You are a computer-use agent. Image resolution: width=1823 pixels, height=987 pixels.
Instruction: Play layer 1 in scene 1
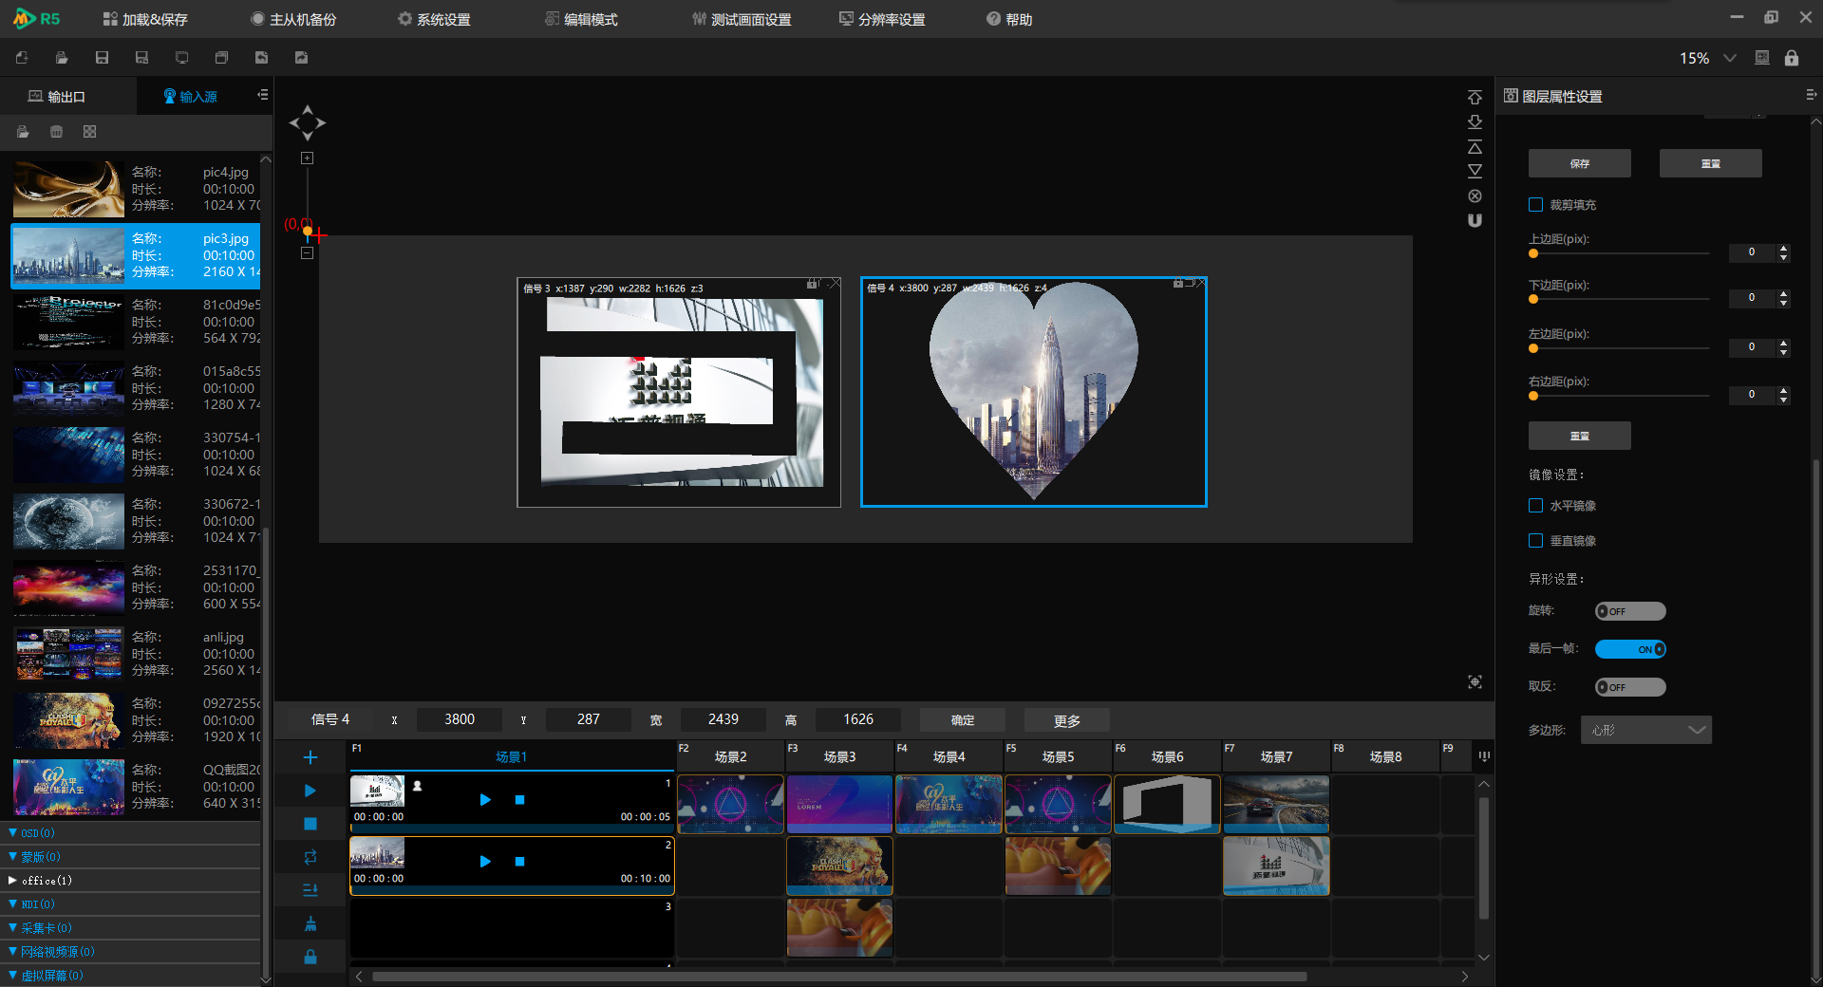[x=485, y=800]
